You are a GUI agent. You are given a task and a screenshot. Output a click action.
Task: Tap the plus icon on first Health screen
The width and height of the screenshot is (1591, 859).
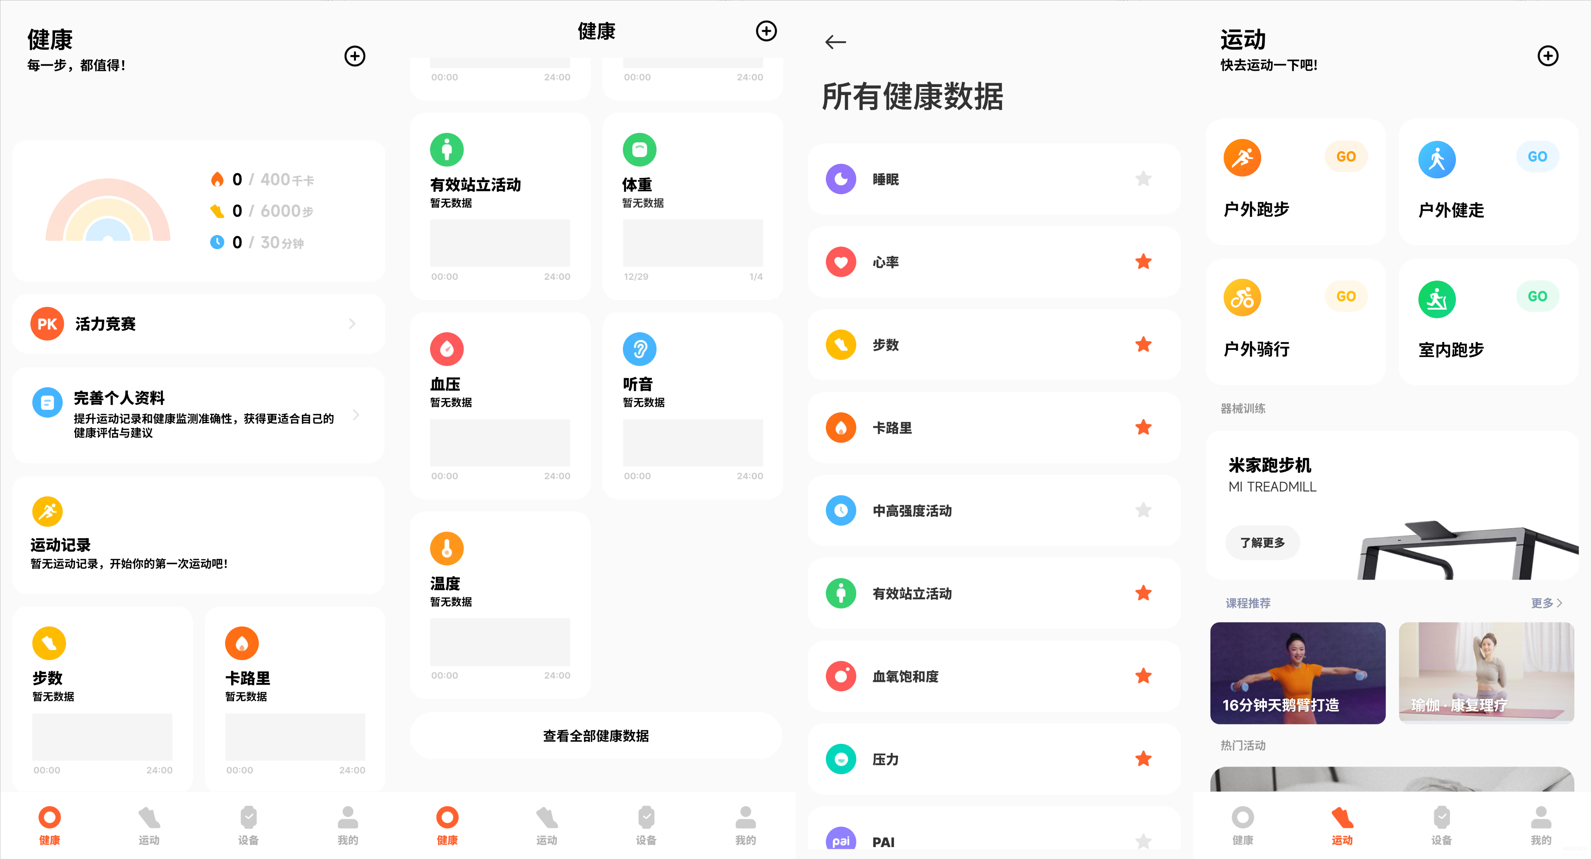click(355, 56)
